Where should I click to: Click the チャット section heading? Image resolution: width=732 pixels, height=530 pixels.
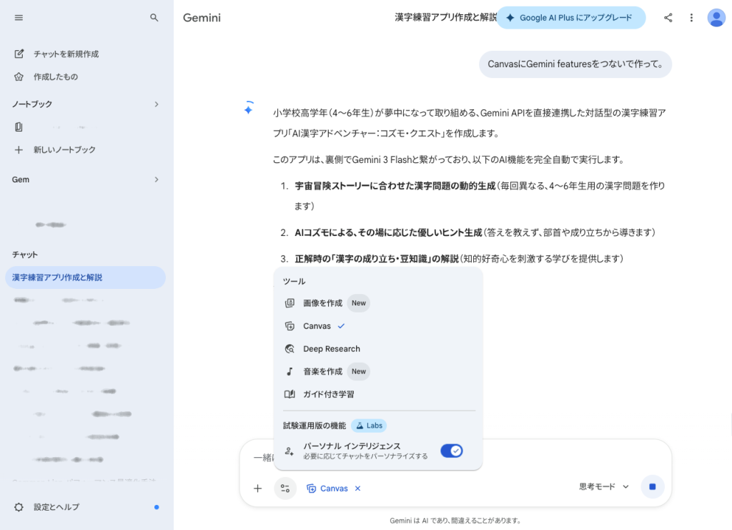point(25,255)
